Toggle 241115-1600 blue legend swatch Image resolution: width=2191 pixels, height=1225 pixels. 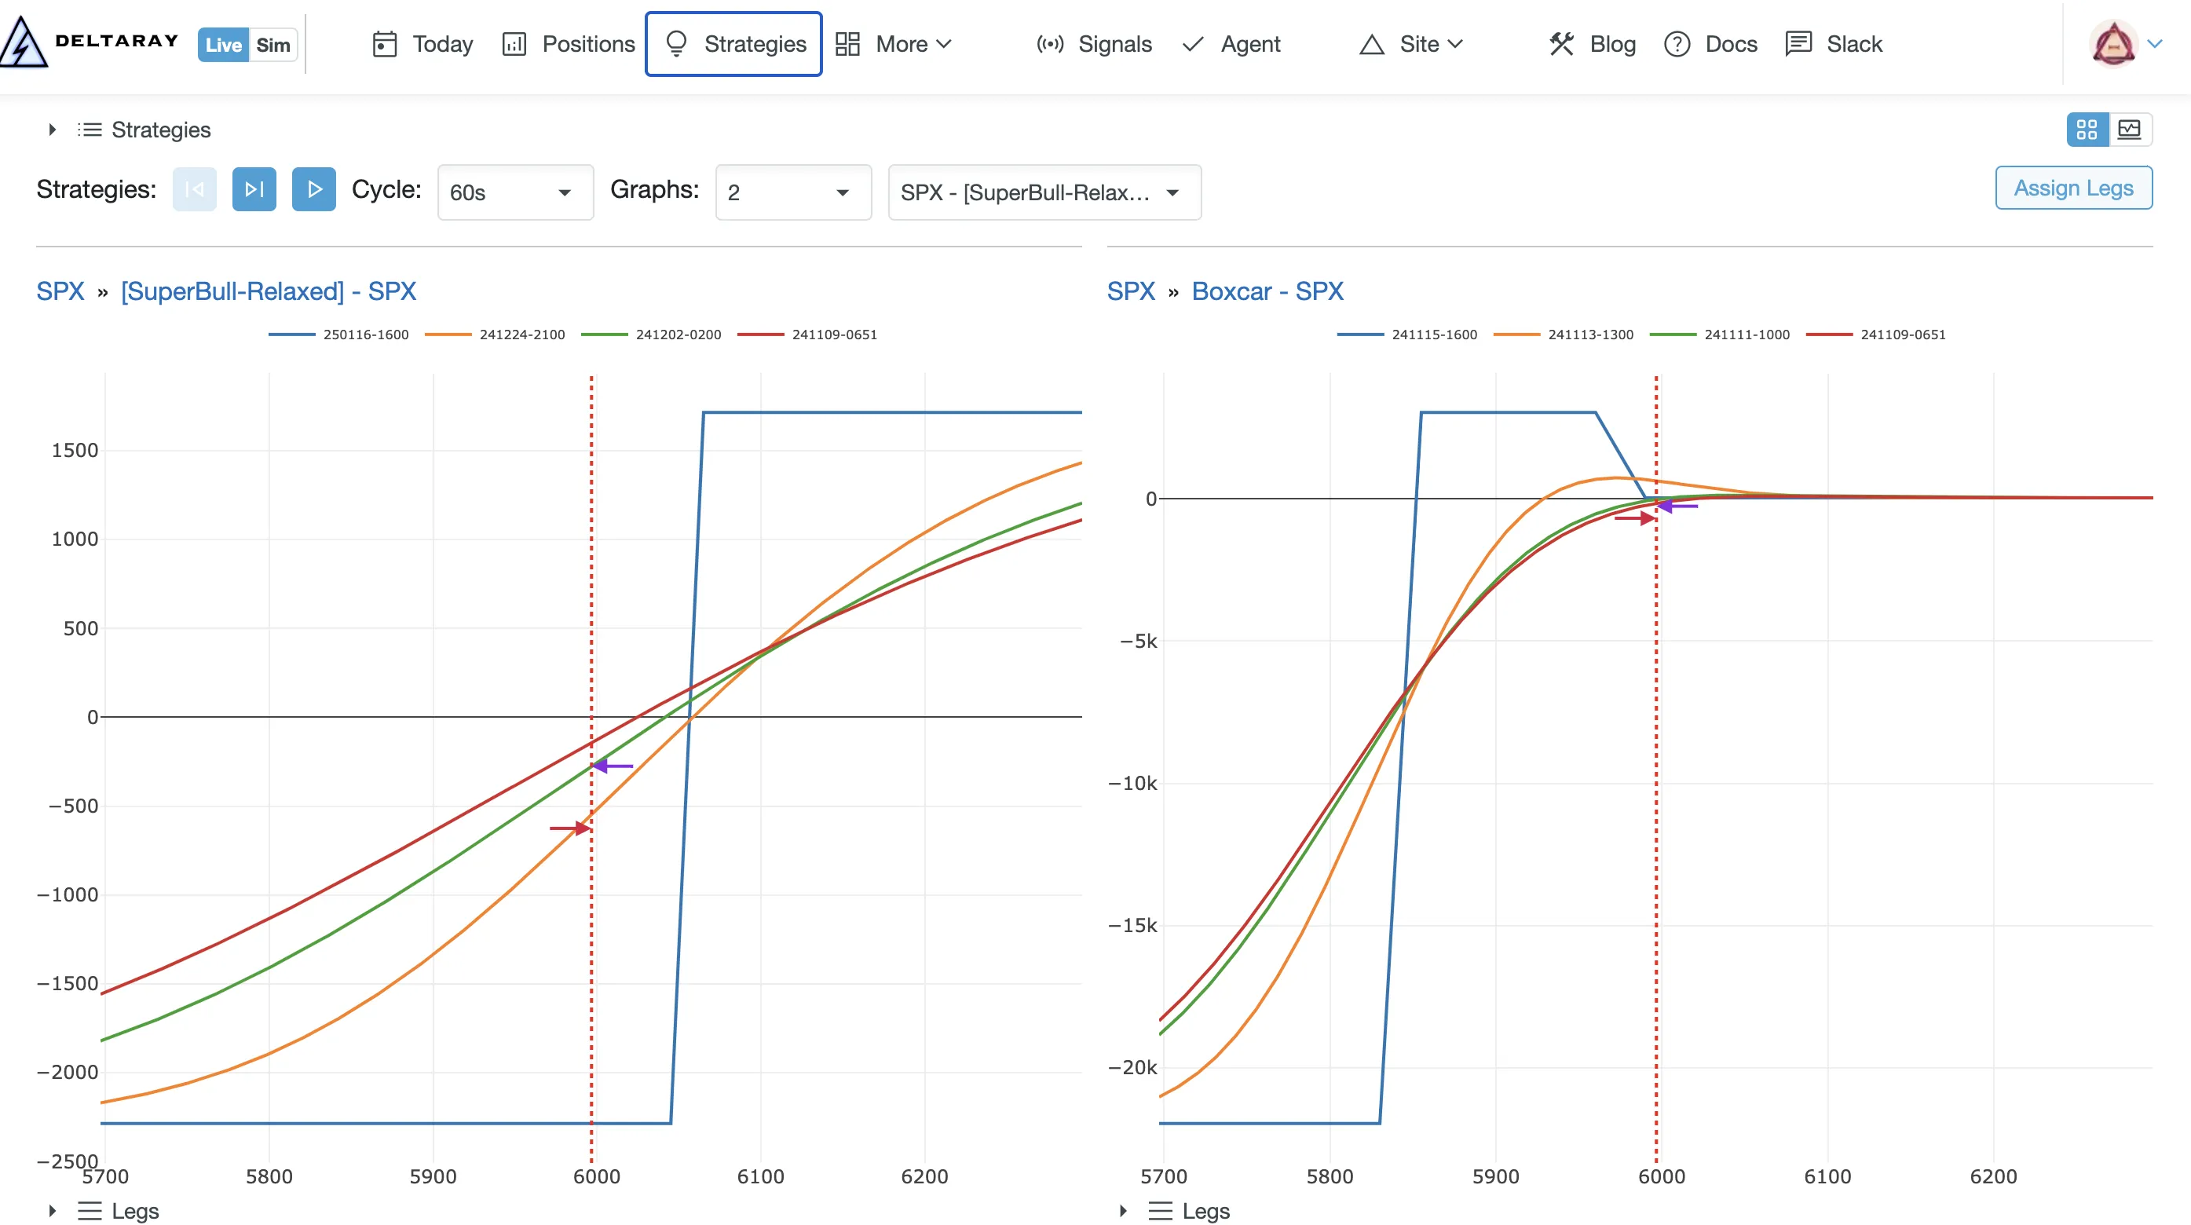(1360, 335)
